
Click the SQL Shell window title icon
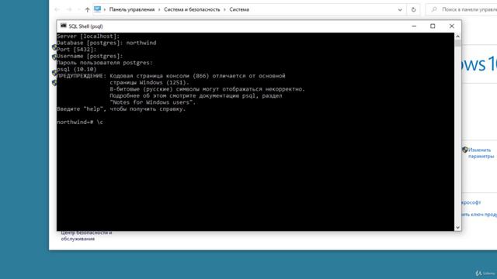(64, 26)
